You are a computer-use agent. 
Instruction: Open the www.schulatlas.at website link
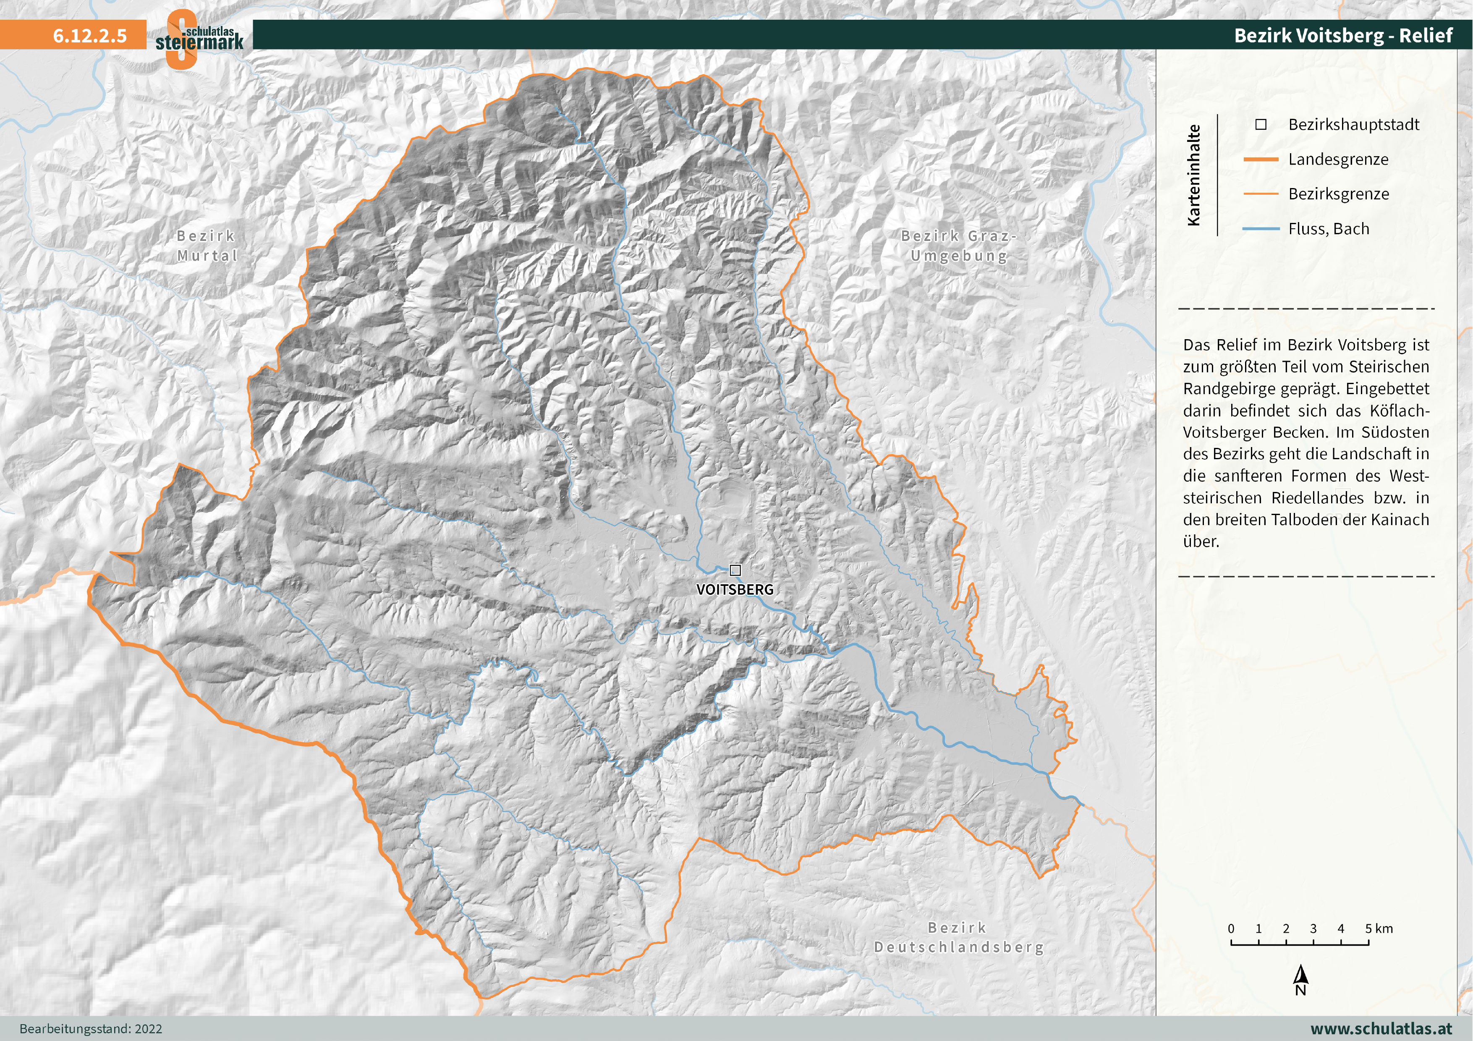tap(1381, 1028)
